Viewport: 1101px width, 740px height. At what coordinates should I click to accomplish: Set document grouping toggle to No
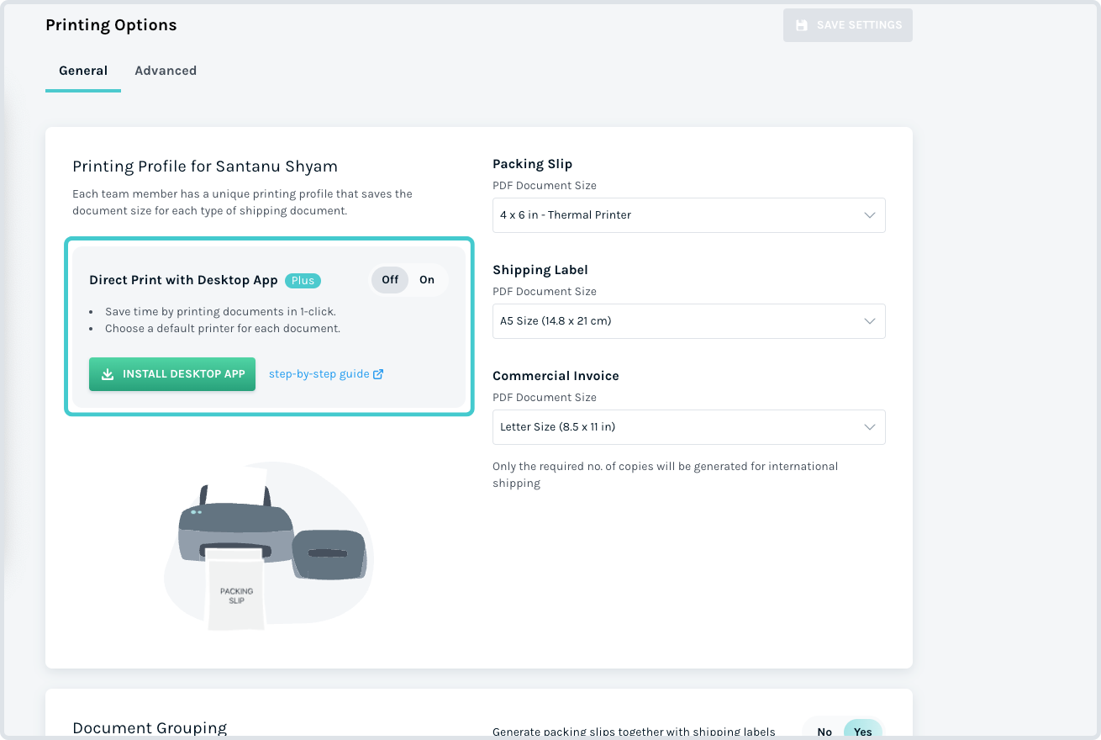click(x=824, y=732)
